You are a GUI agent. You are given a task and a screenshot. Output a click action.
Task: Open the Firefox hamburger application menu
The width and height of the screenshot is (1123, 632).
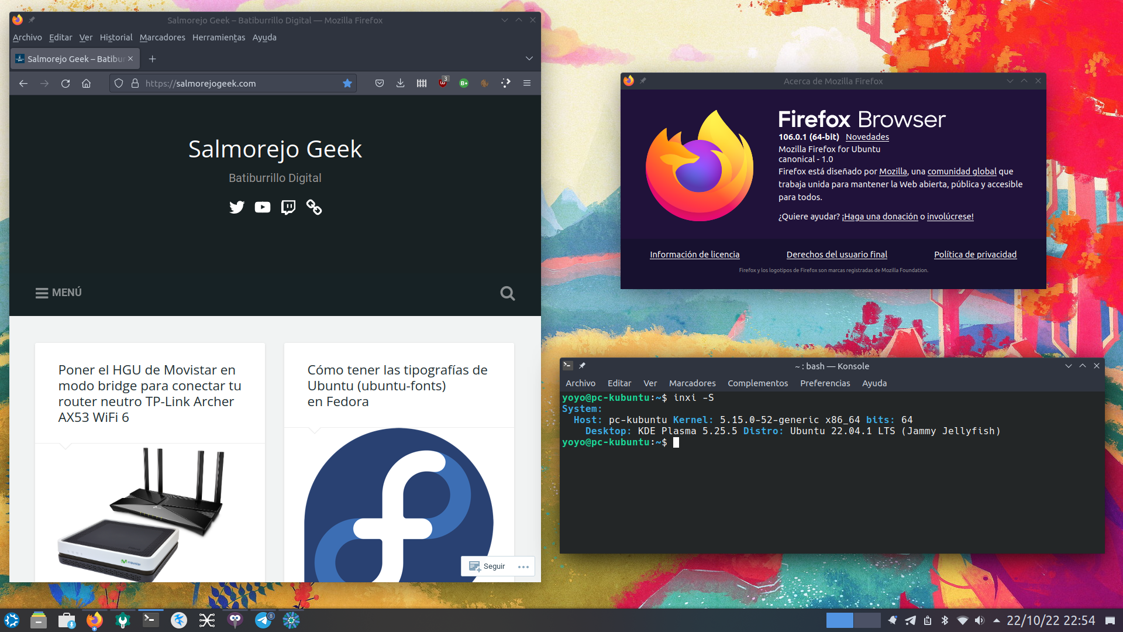[527, 84]
